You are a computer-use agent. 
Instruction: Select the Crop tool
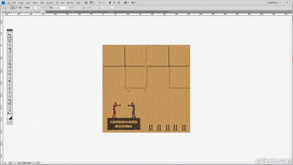(x=10, y=49)
